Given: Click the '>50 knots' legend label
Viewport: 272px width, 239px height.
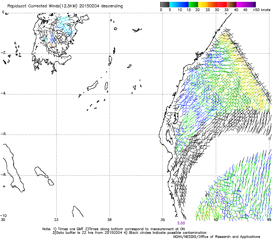Looking at the screenshot, I should [261, 10].
